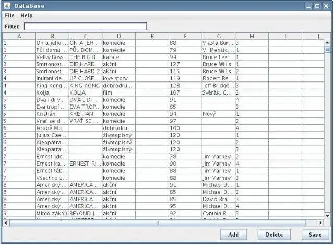The height and width of the screenshot is (245, 334).
Task: Click the Filter text field
Action: click(85, 27)
